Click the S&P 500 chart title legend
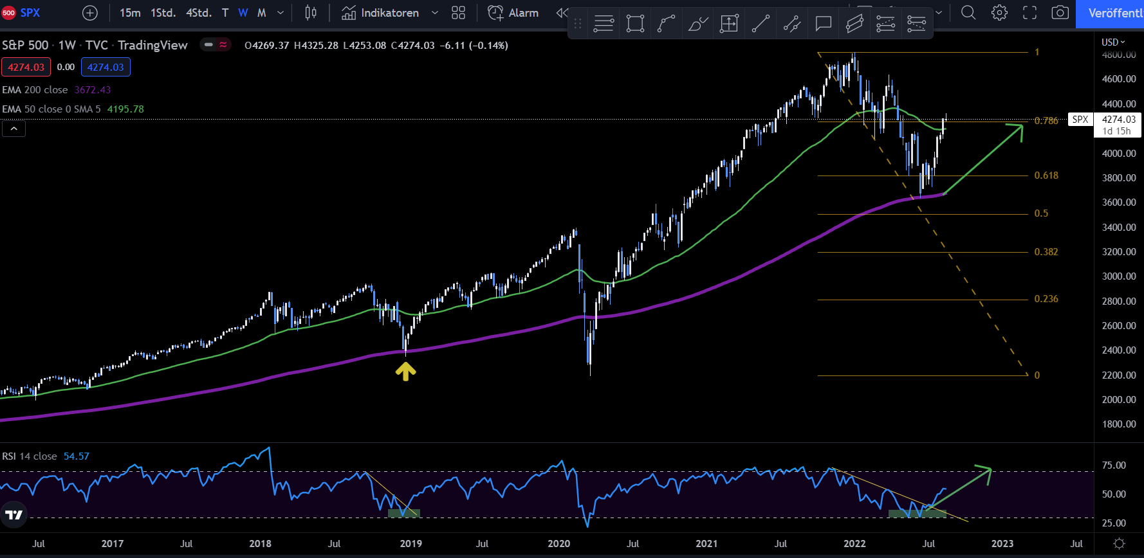Screen dimensions: 1144x558 pos(95,45)
